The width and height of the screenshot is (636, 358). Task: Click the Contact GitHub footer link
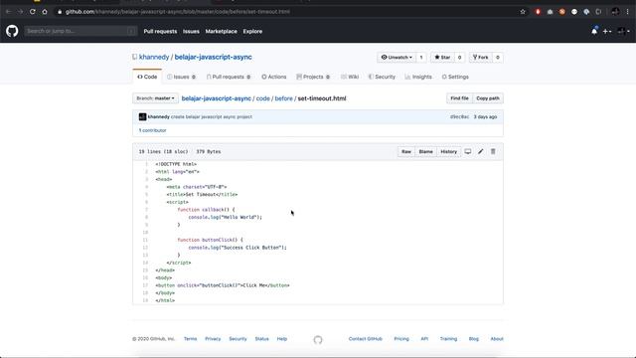tap(366, 338)
